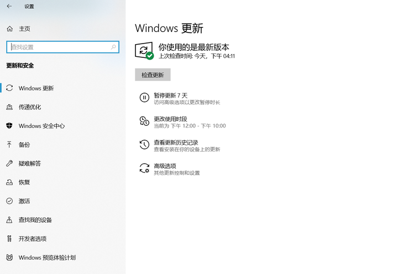Click the history icon for 查看更新历史记录
398x274 pixels.
click(x=144, y=144)
